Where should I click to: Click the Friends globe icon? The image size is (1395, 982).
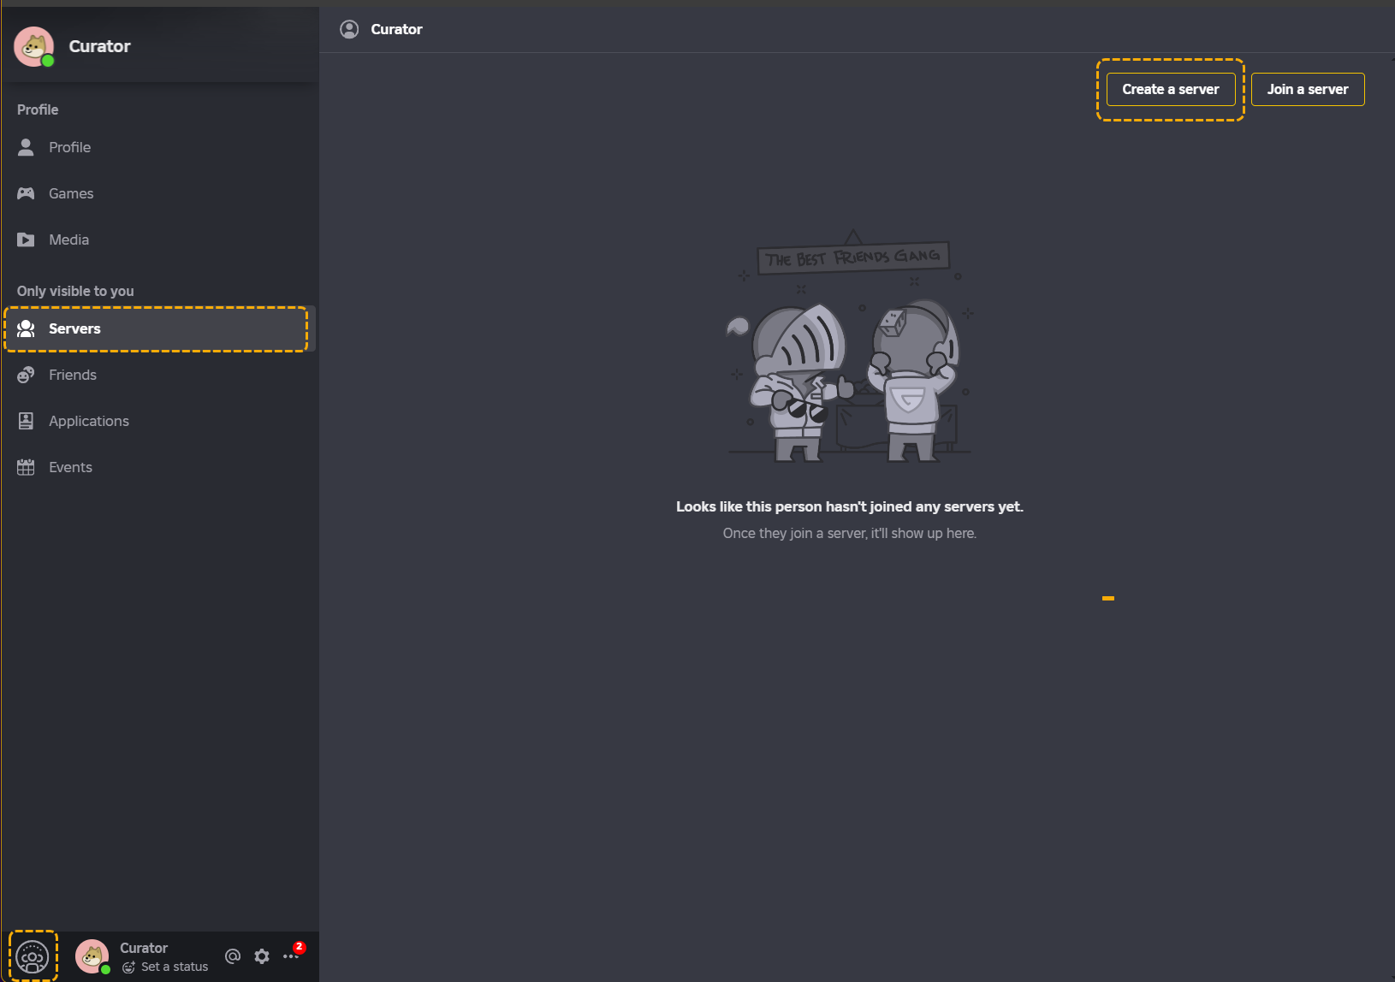tap(26, 375)
